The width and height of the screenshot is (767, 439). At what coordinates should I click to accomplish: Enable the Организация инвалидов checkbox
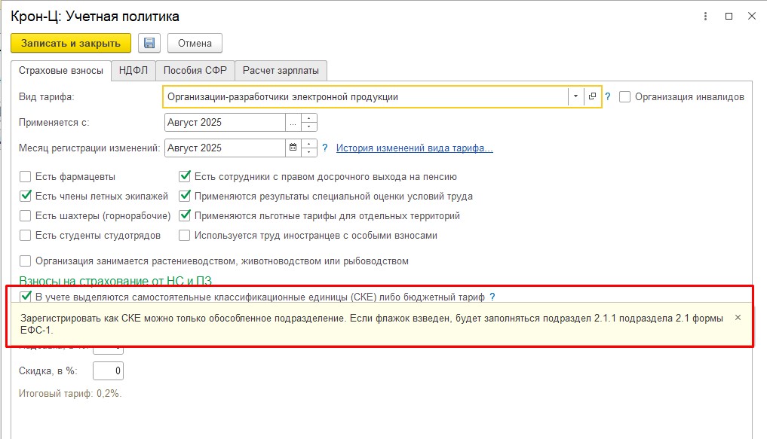coord(624,96)
